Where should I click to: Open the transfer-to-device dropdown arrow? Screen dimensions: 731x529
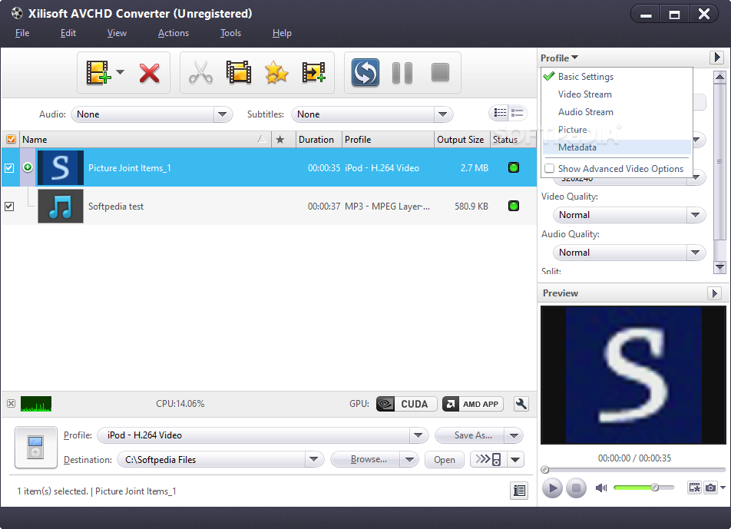point(515,460)
